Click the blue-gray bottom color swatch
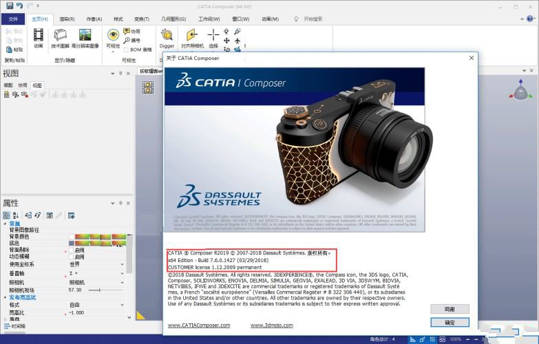539x344 pixels. (72, 244)
